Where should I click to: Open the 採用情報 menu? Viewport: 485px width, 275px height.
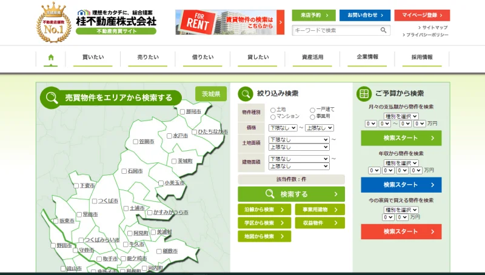coord(422,58)
